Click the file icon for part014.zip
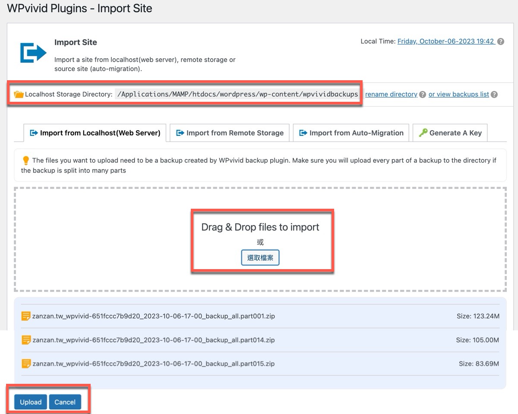Image resolution: width=518 pixels, height=414 pixels. (26, 340)
